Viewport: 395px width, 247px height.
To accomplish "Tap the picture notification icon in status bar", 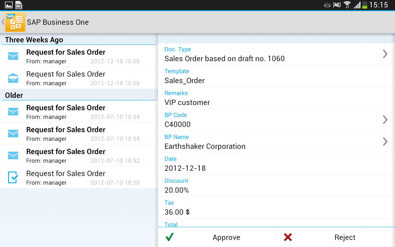I will point(9,5).
